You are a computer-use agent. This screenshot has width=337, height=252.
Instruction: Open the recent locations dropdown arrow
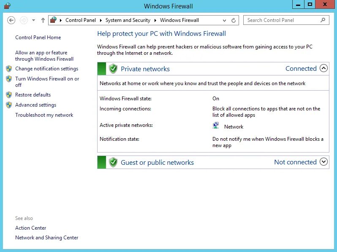coord(33,20)
